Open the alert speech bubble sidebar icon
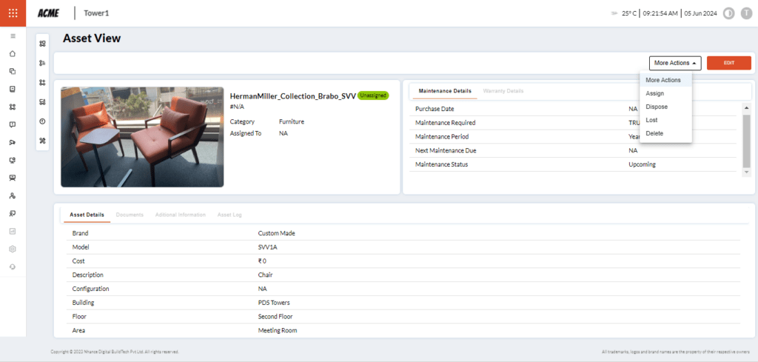 pos(13,124)
